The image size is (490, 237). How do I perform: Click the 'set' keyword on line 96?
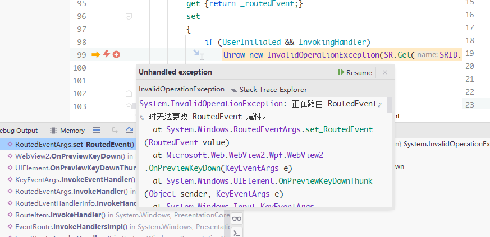[193, 16]
